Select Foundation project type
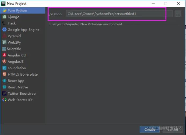The width and height of the screenshot is (186, 135). (x=17, y=68)
